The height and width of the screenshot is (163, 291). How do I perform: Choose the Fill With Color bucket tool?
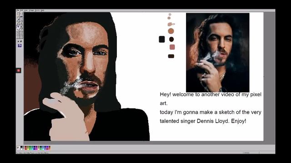pyautogui.click(x=21, y=16)
